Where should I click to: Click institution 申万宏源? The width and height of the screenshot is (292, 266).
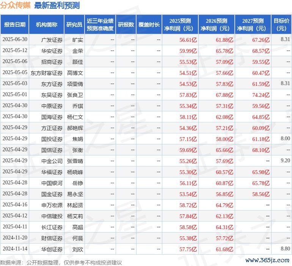(52, 205)
